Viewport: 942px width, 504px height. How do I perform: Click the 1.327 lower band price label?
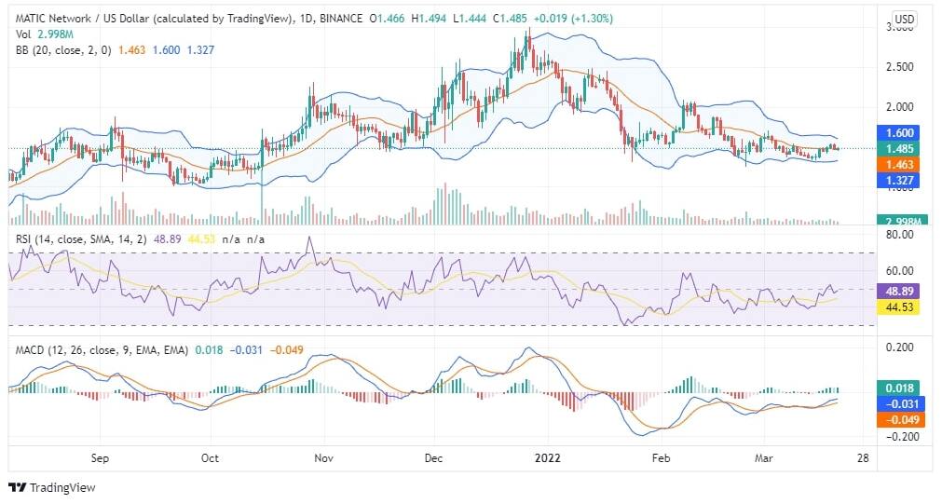[899, 180]
